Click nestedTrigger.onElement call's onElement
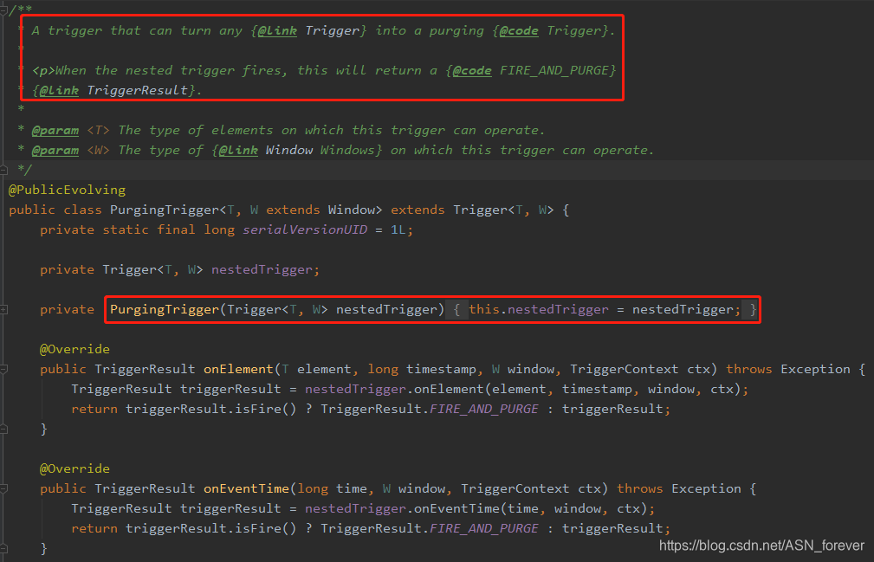 tap(449, 390)
